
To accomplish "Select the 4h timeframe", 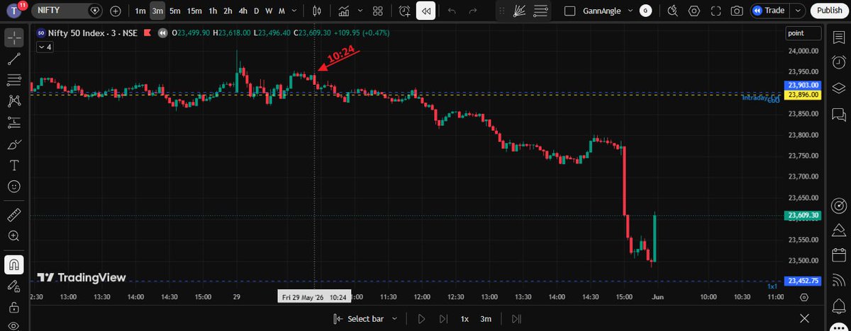I will coord(243,11).
